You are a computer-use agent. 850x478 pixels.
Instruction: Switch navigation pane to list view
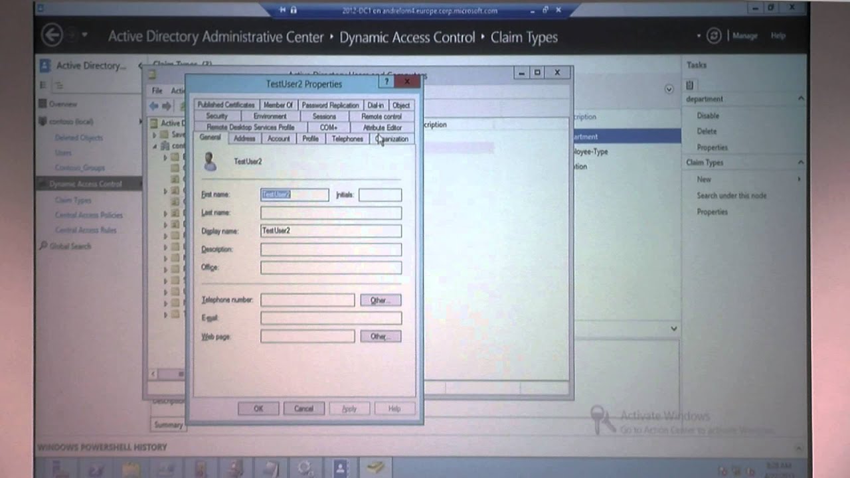(x=44, y=85)
